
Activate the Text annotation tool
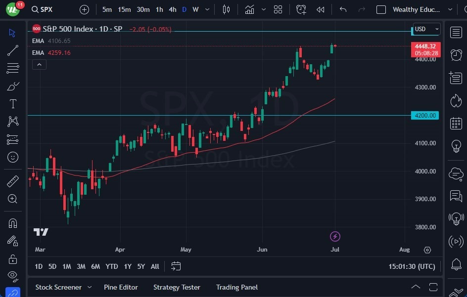(x=13, y=104)
